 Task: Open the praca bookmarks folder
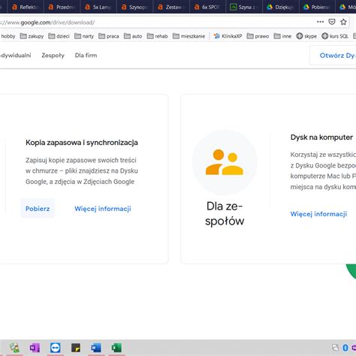(x=109, y=36)
